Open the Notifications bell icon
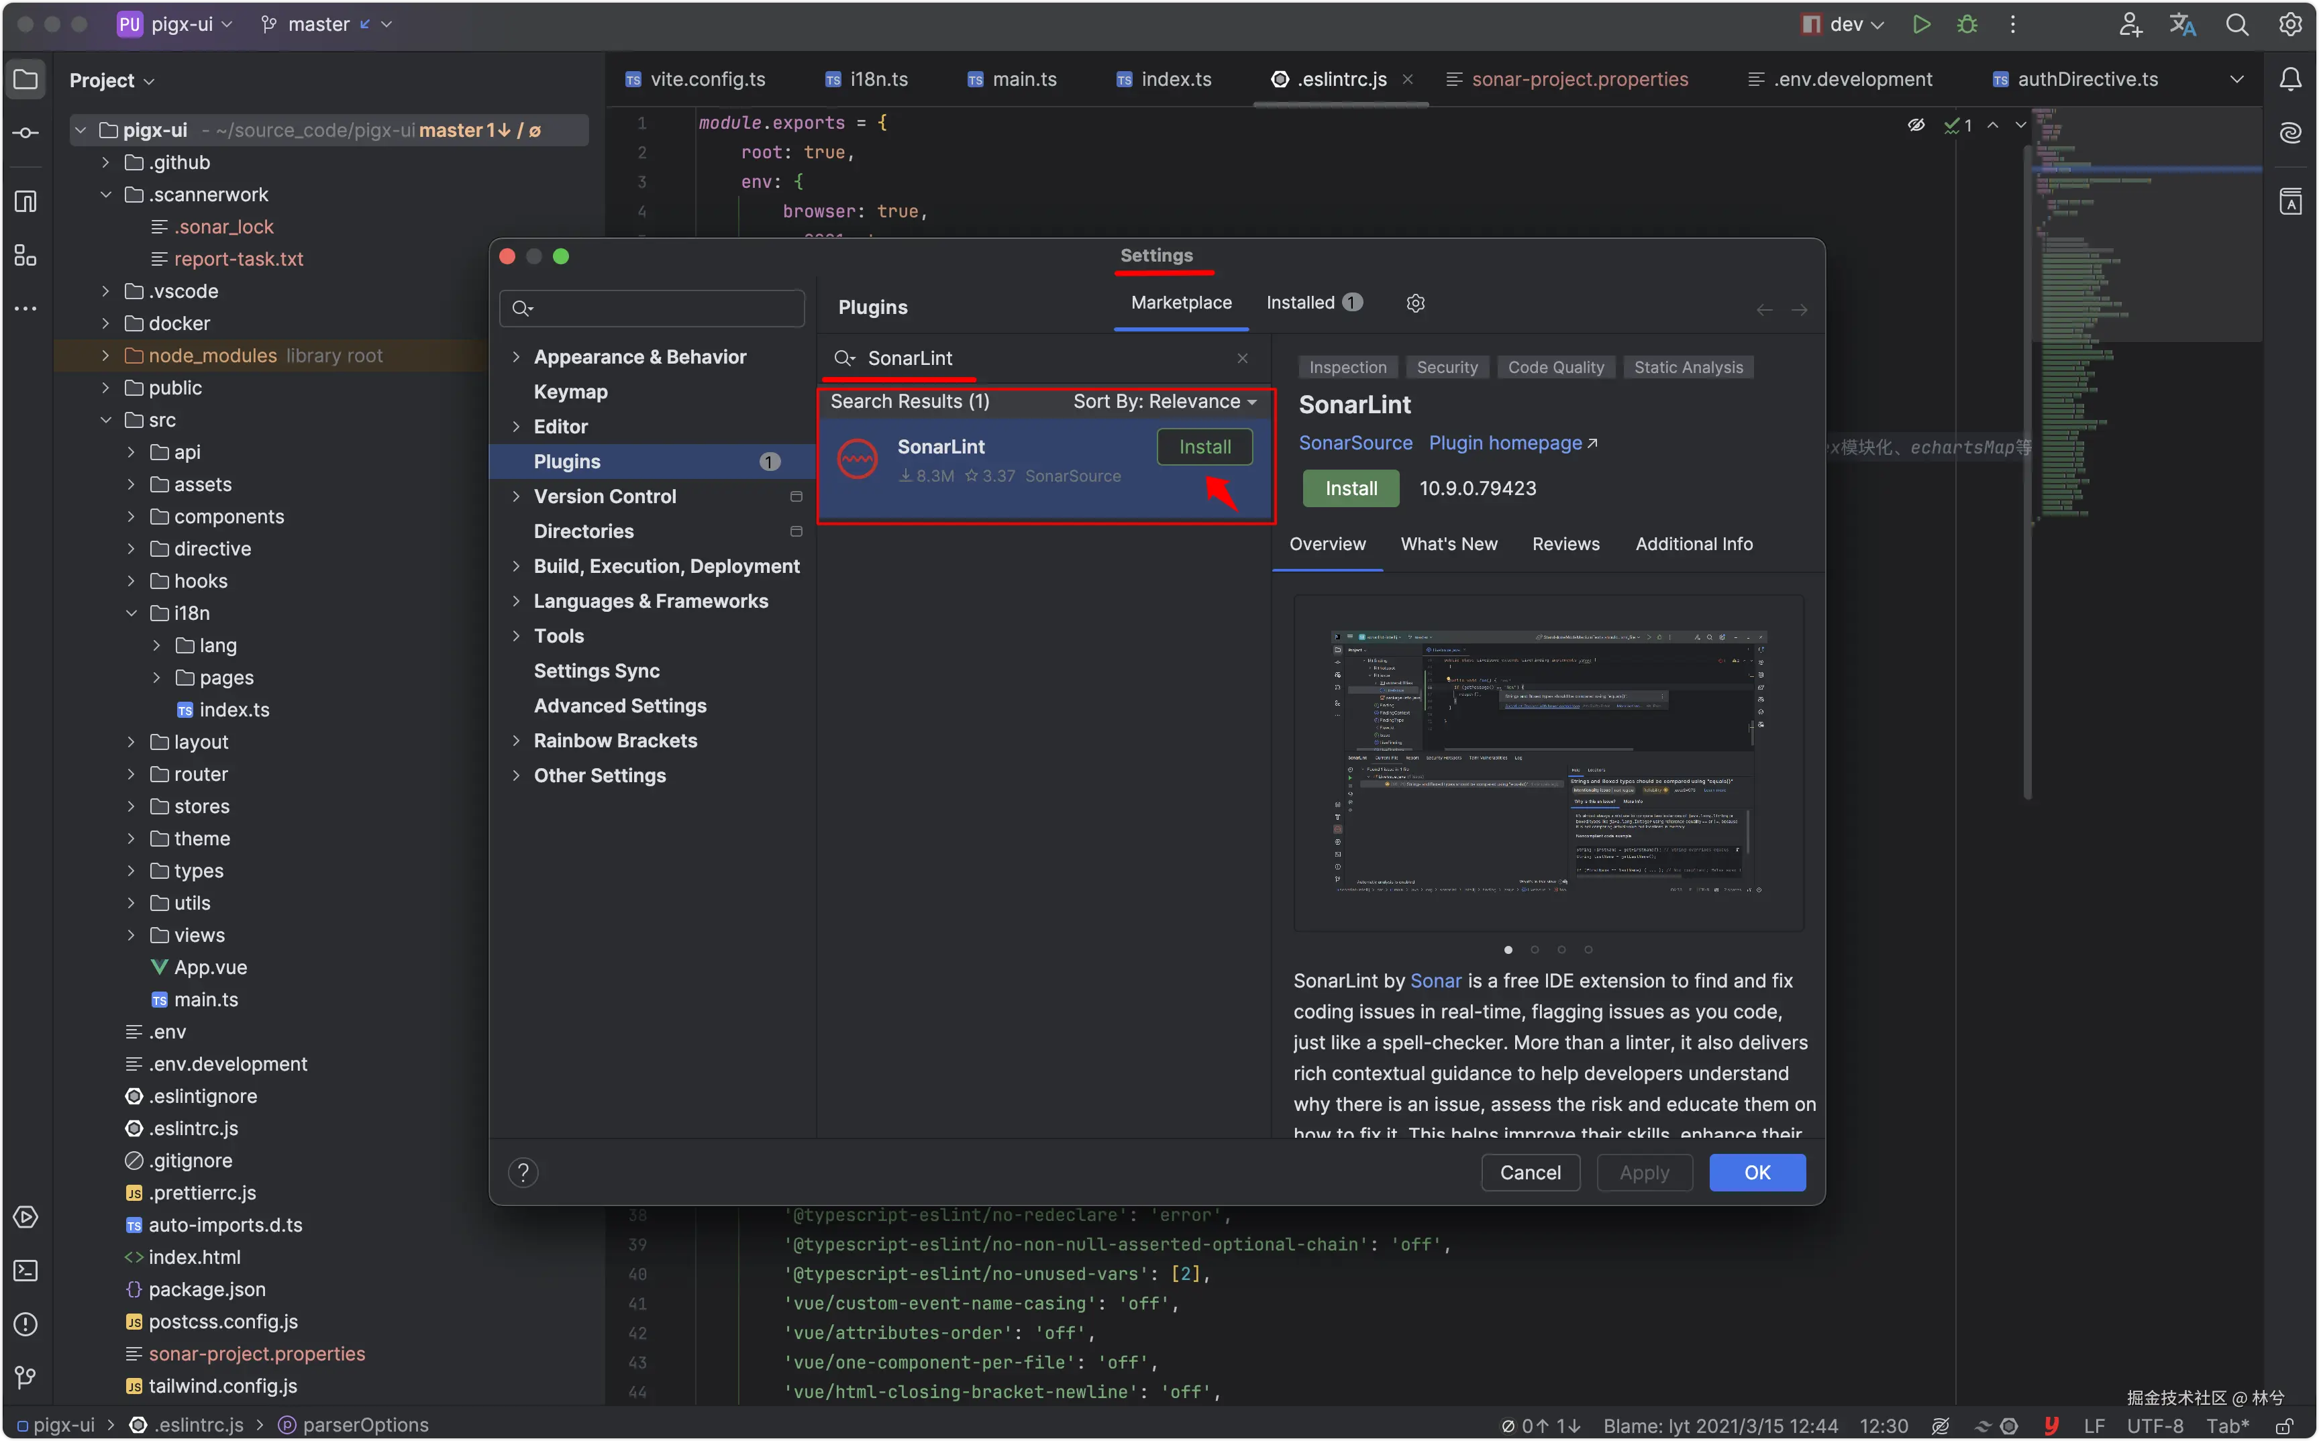The height and width of the screenshot is (1441, 2319). tap(2290, 80)
